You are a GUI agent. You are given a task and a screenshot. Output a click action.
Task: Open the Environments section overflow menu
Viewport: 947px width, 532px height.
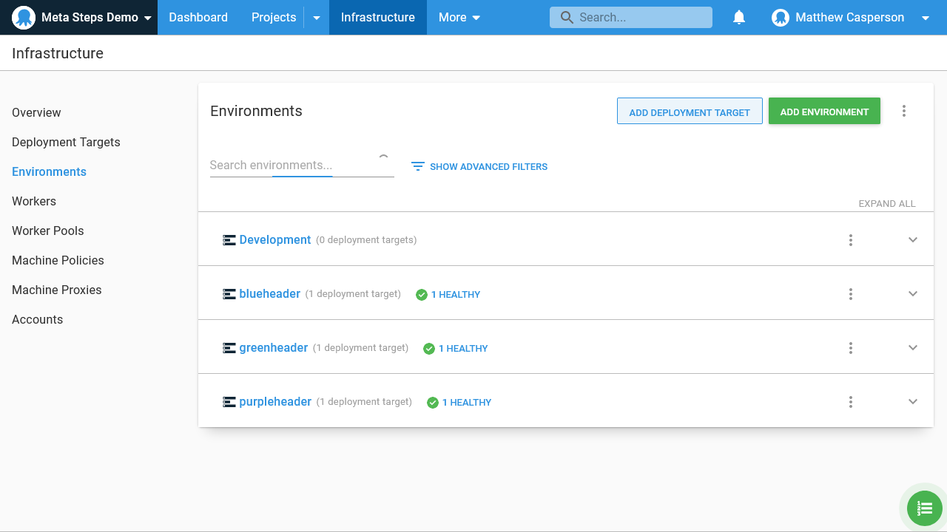[x=903, y=111]
